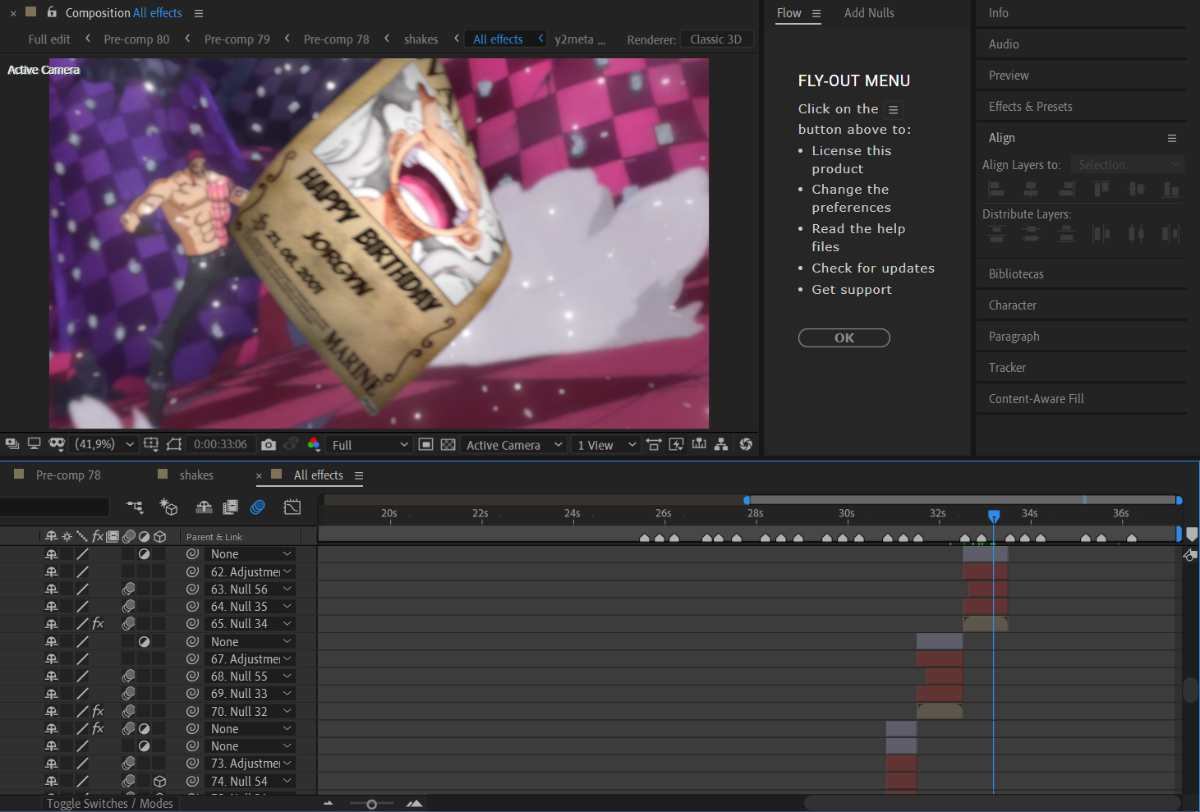Click the timeline zoom slider knob

[x=371, y=804]
